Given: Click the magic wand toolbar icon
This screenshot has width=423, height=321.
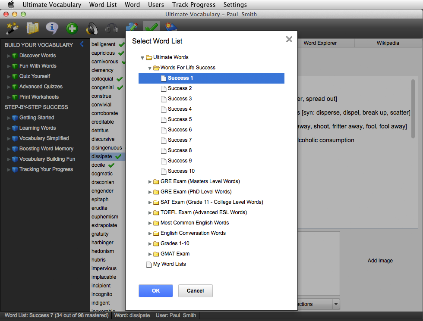Looking at the screenshot, I should pyautogui.click(x=12, y=28).
